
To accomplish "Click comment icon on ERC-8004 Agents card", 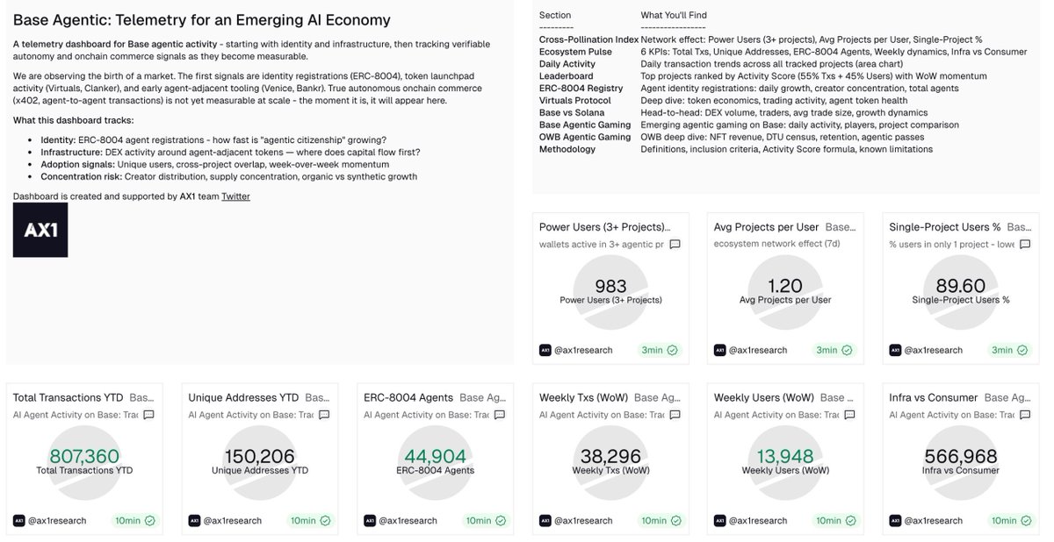I will click(500, 415).
